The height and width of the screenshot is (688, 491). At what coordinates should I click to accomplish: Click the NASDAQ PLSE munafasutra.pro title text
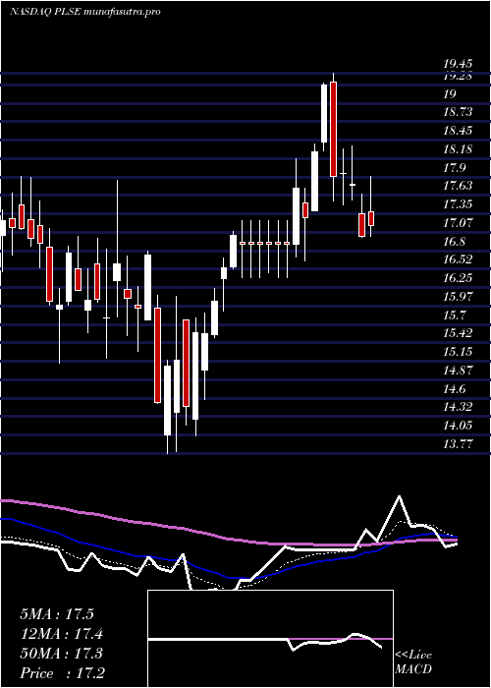tap(84, 12)
